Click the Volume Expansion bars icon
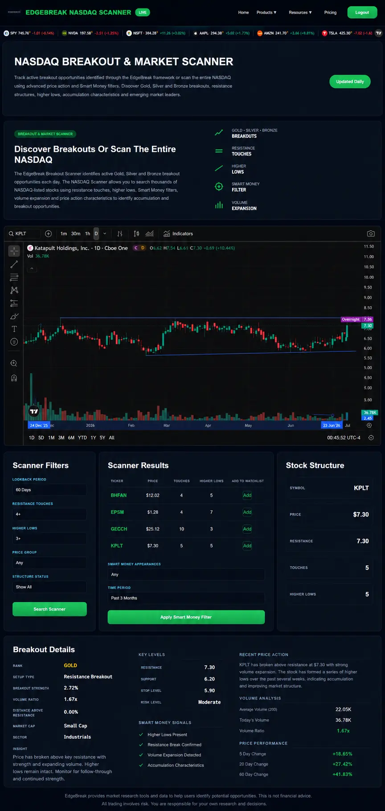Image resolution: width=385 pixels, height=811 pixels. 219,205
